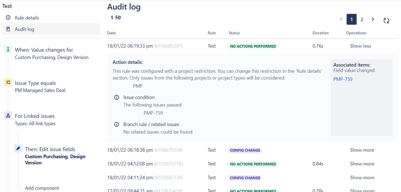Click the 18/01/22 04:12:08 pm log date
Viewport: 401px width, 192px height.
point(130,164)
